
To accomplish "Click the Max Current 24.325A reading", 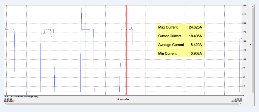I will [x=180, y=27].
